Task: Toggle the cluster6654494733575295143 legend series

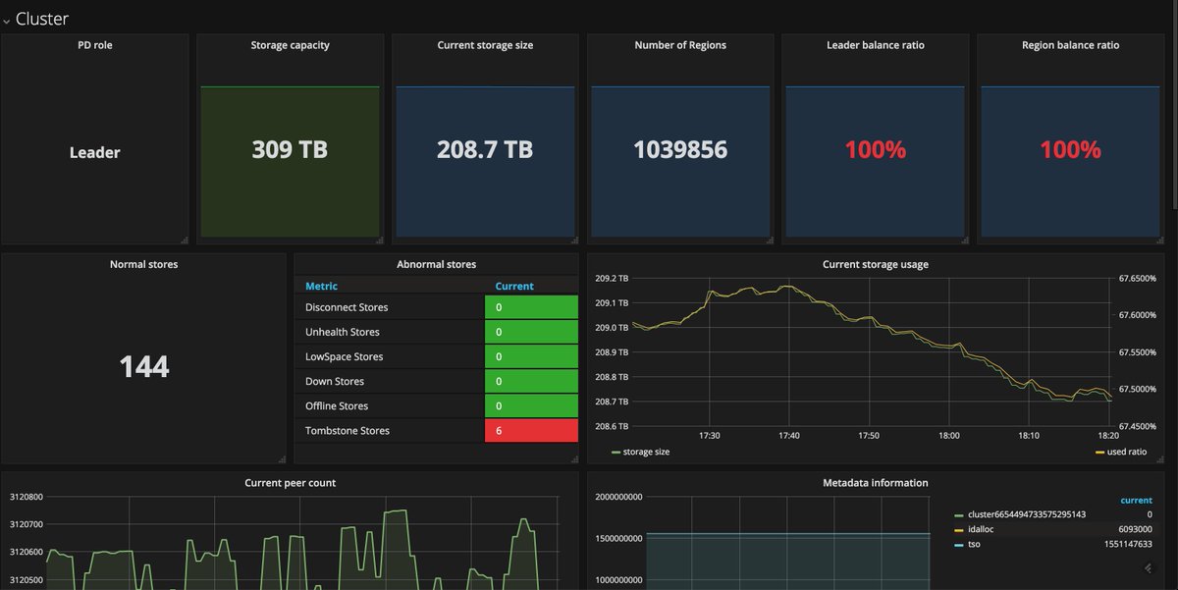Action: point(1027,514)
